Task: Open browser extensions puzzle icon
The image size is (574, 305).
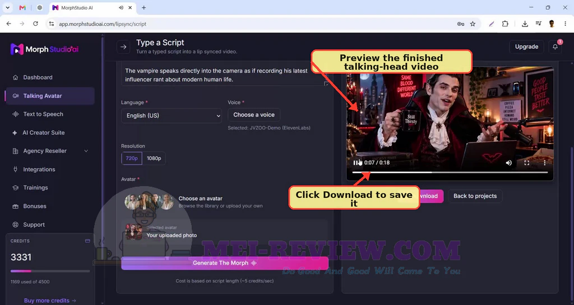Action: coord(505,24)
